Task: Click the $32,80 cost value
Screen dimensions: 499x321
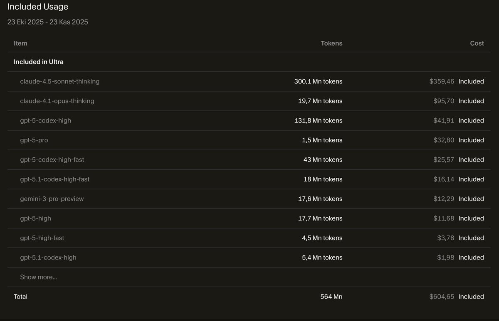Action: point(444,140)
